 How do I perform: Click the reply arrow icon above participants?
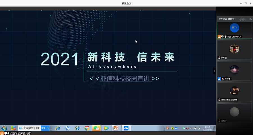(x=250, y=19)
